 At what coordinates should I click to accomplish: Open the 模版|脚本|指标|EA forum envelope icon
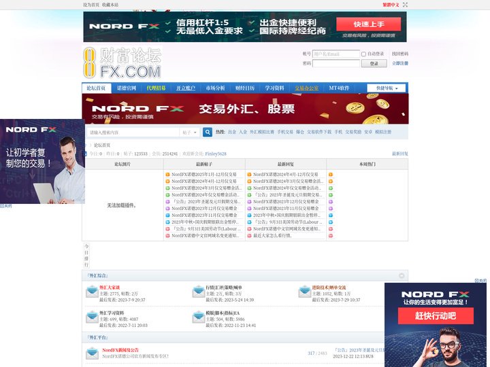pos(199,317)
